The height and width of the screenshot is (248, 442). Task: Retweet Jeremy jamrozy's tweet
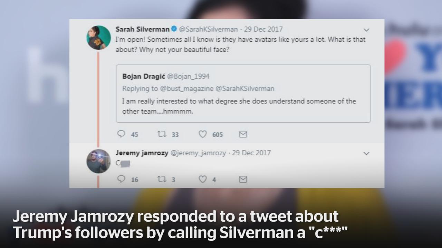162,179
